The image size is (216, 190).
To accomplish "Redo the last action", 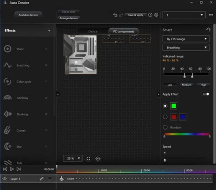I will click(121, 15).
